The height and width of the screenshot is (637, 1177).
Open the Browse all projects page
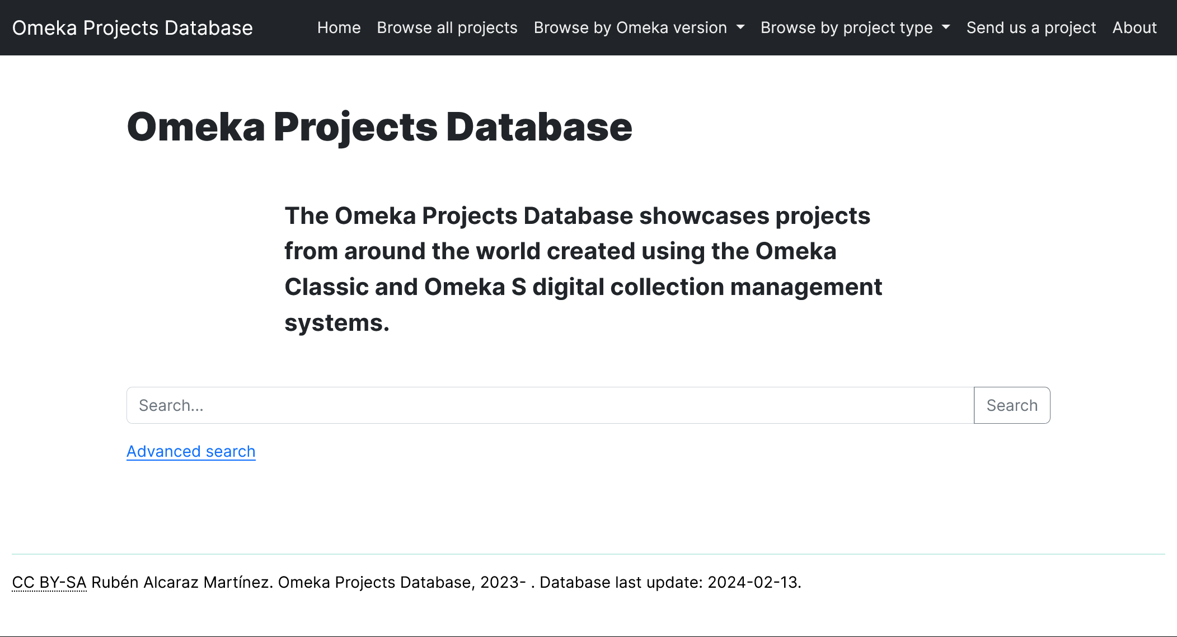[447, 27]
